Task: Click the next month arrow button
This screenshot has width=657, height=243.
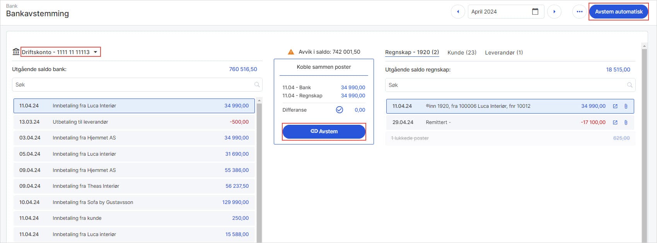Action: (x=554, y=12)
